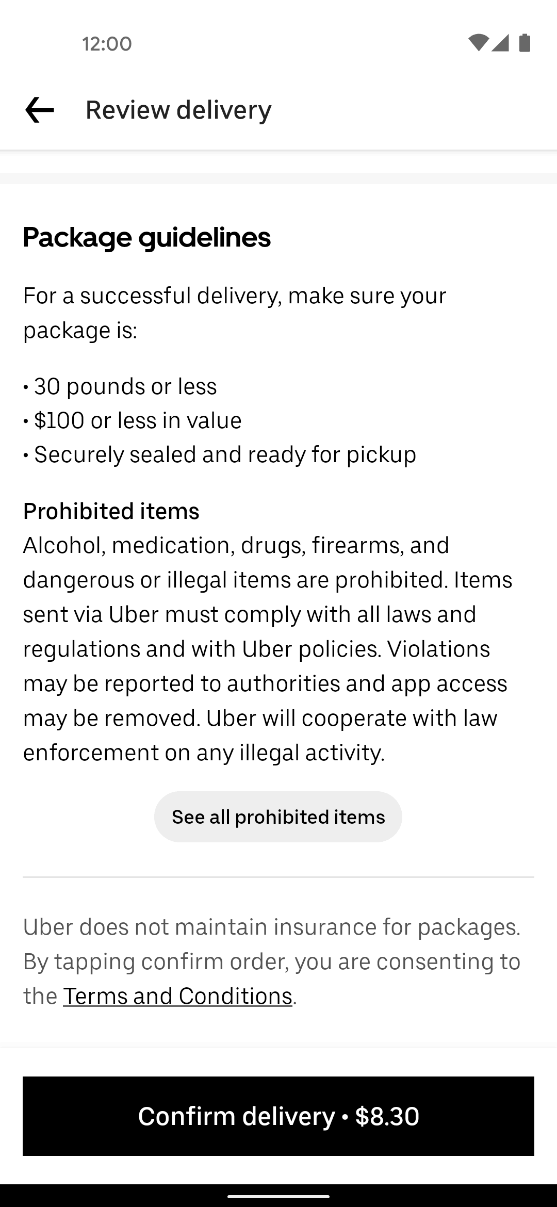
Task: Tap the Review delivery title
Action: click(x=178, y=110)
